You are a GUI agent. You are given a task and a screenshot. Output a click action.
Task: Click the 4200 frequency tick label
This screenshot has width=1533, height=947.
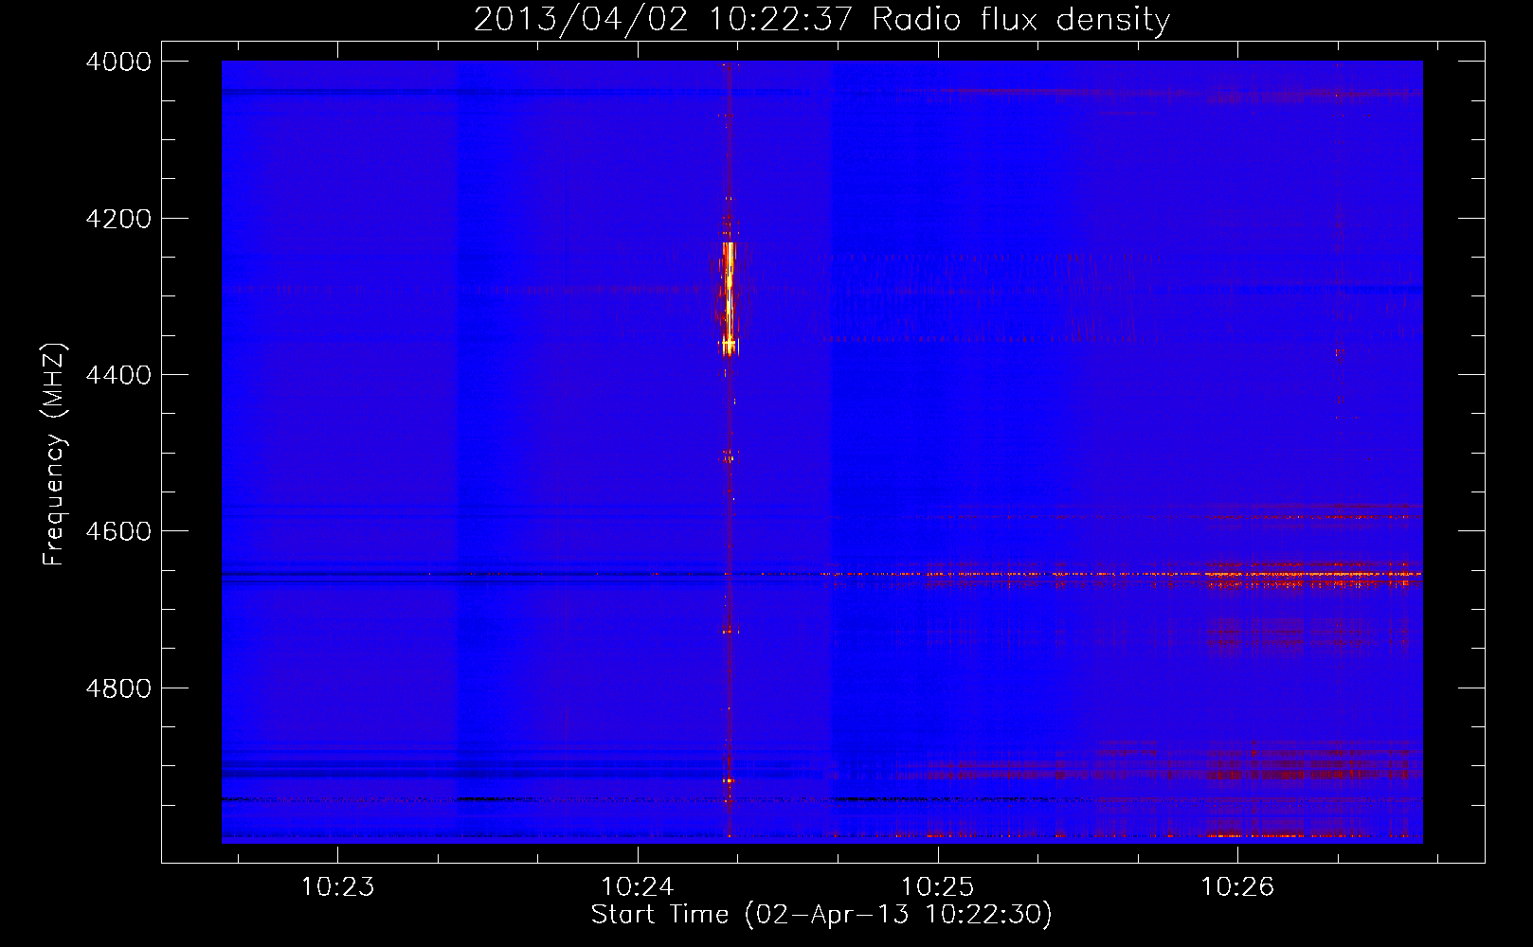click(x=118, y=219)
